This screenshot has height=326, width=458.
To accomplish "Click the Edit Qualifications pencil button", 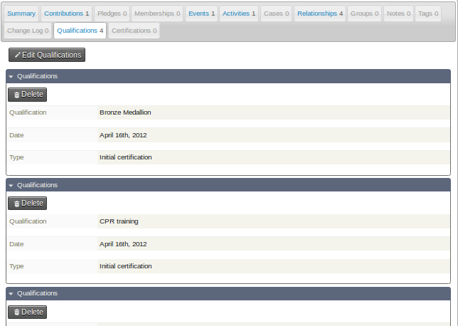I will (47, 55).
